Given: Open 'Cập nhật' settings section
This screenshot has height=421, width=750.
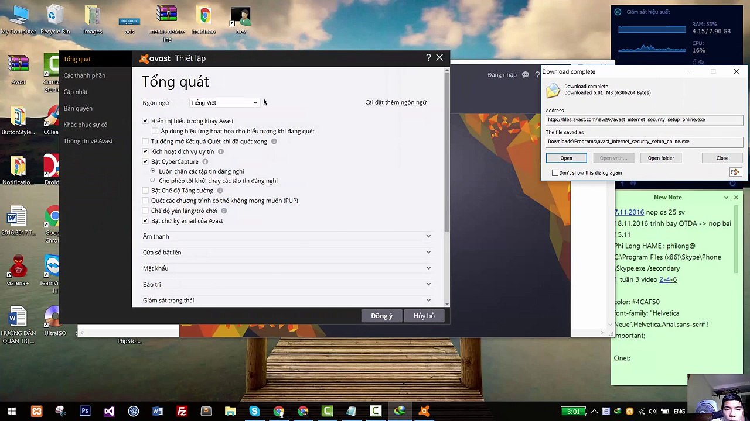Looking at the screenshot, I should pyautogui.click(x=76, y=92).
